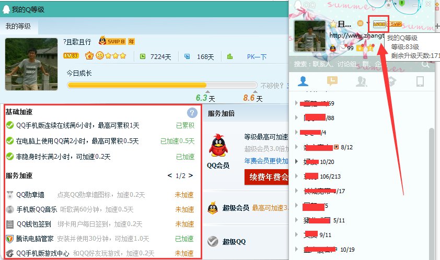Click the 超级会员 penguin icon
Viewport: 440px width, 260px height.
coord(213,208)
